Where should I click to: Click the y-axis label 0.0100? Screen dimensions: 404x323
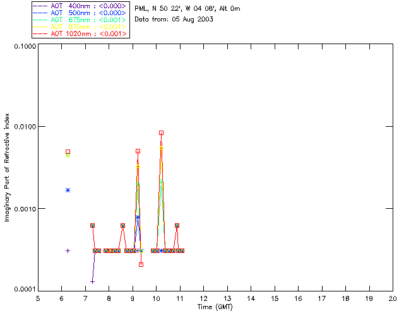(25, 126)
